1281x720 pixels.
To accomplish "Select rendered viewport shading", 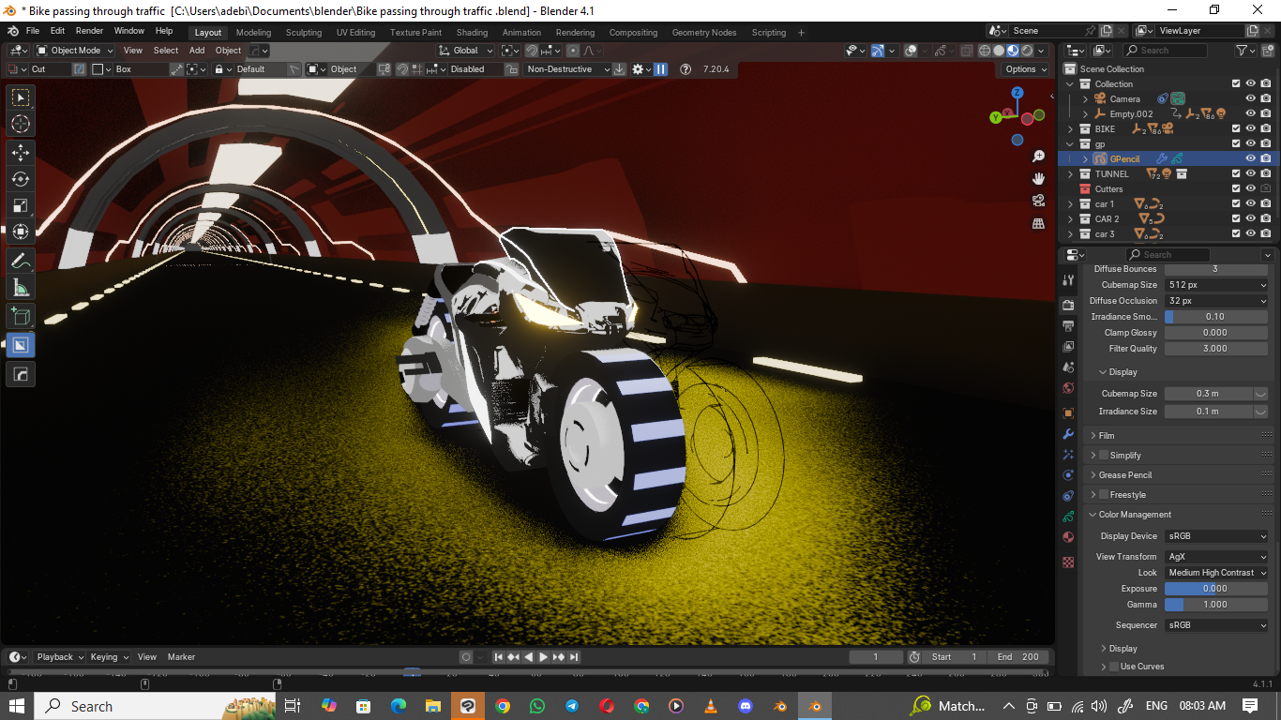I will pos(1028,51).
